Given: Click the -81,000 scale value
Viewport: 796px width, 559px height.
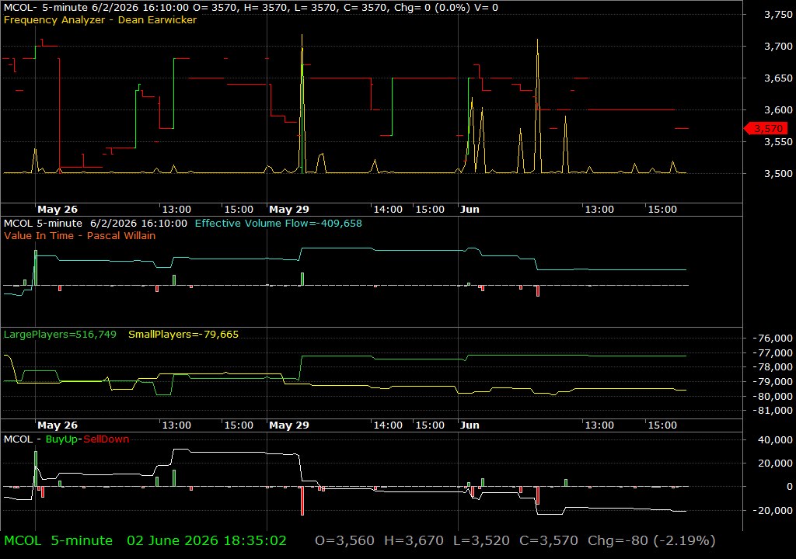Looking at the screenshot, I should tap(772, 411).
